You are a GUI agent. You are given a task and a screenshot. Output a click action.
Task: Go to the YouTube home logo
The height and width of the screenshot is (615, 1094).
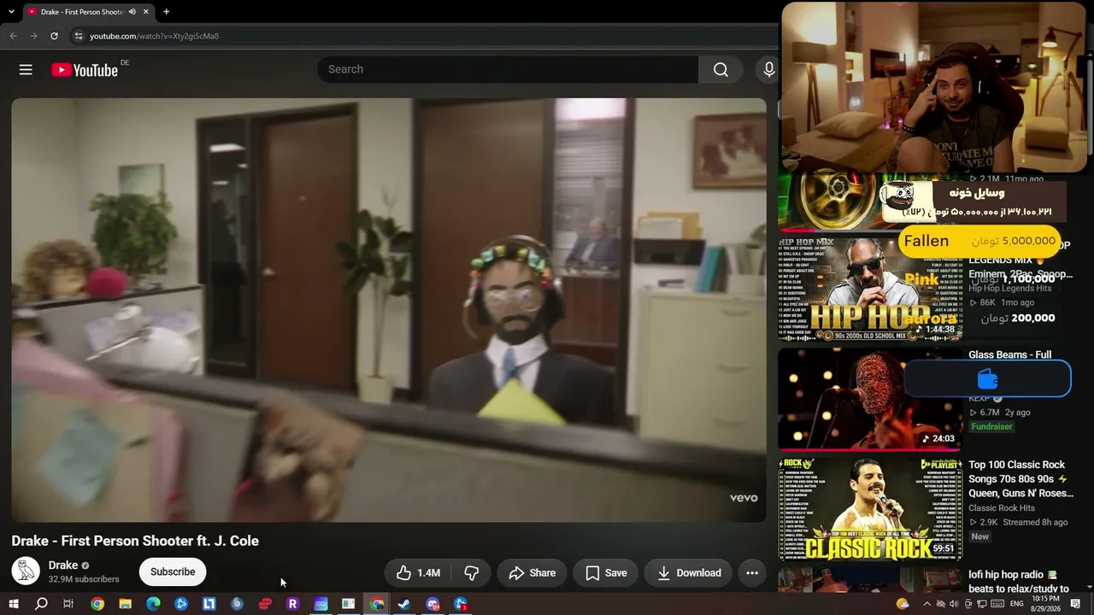[85, 70]
